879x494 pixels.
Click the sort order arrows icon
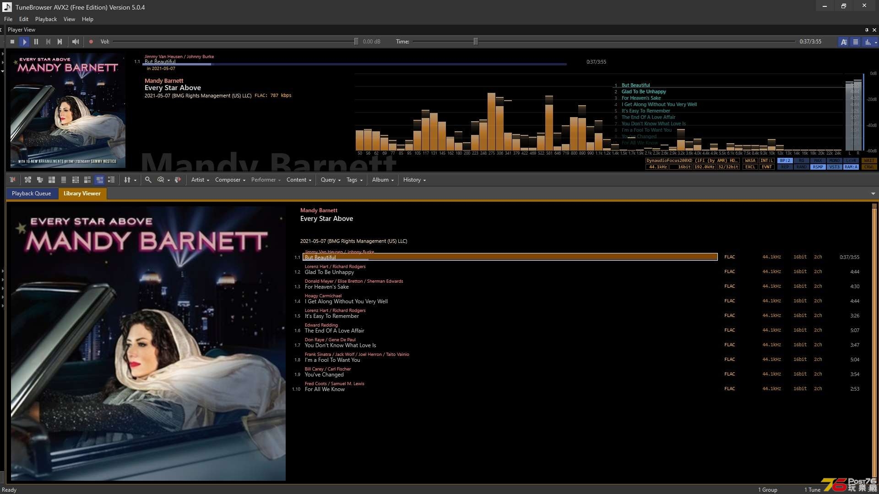(x=127, y=180)
